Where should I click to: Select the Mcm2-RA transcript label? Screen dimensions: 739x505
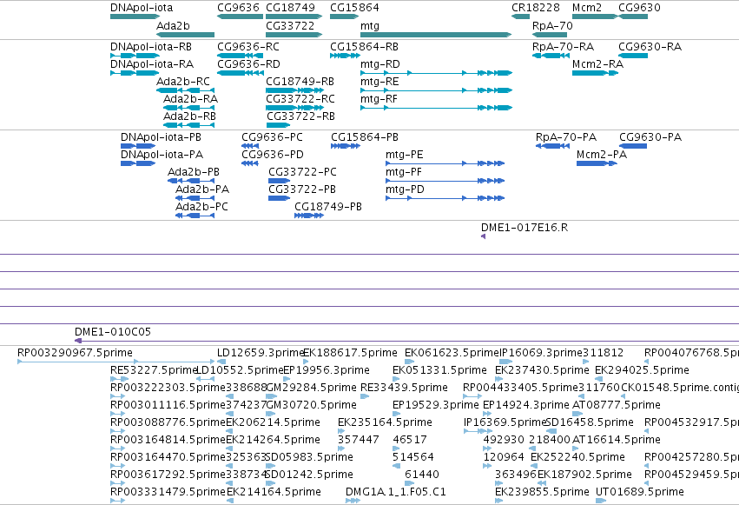(x=597, y=64)
